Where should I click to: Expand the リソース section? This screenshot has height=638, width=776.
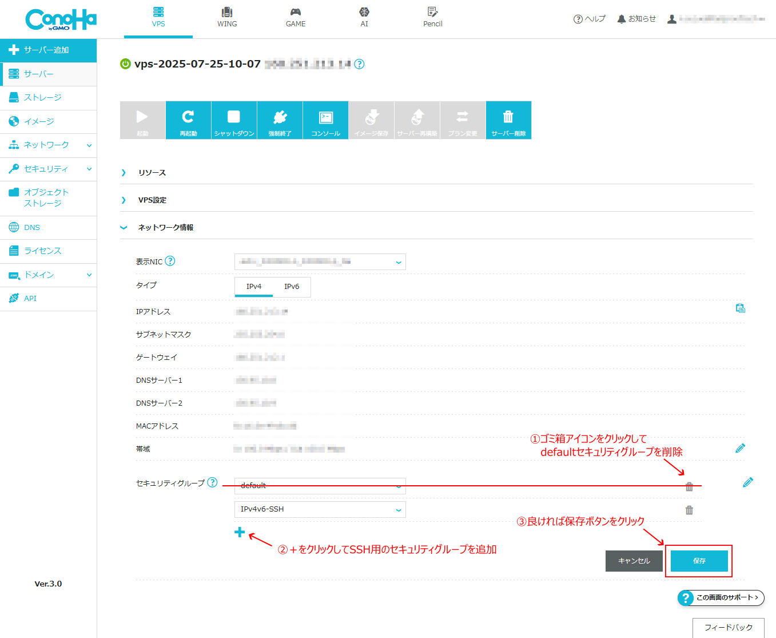[152, 173]
